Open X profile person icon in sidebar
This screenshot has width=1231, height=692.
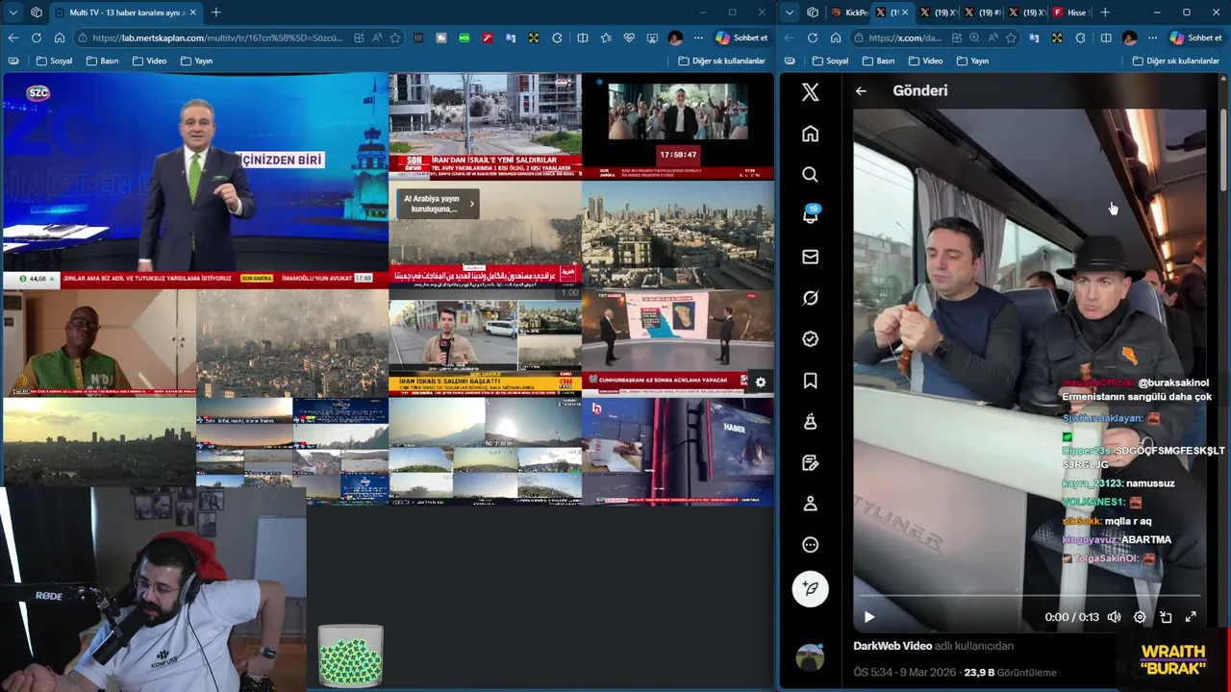point(810,504)
